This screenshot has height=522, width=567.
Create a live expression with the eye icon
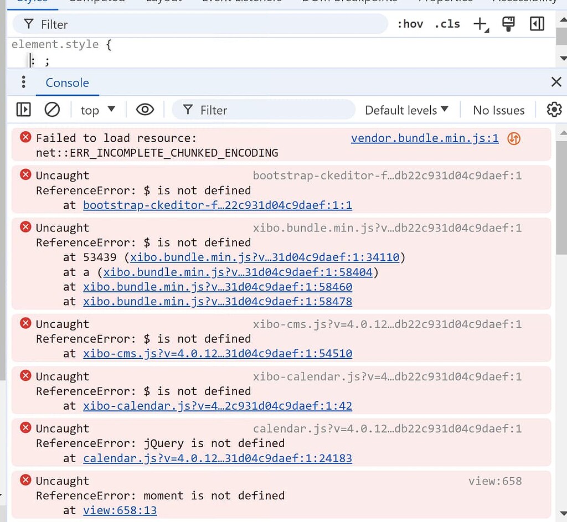tap(145, 110)
